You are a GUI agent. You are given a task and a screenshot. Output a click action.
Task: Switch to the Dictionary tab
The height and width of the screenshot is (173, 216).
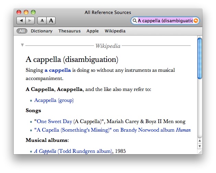41,31
